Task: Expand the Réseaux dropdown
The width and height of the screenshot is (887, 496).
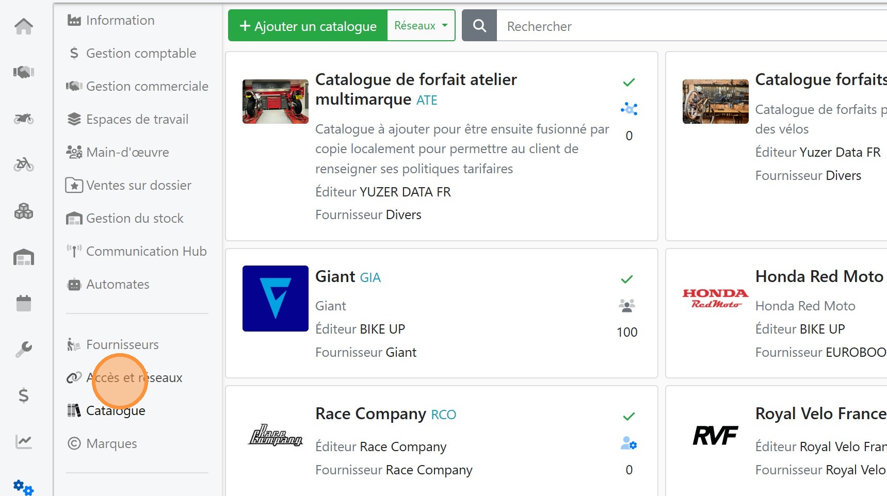Action: [x=421, y=26]
